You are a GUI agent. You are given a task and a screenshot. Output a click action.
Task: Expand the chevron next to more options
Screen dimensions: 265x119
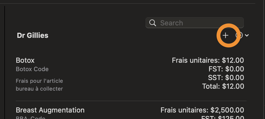coord(247,35)
